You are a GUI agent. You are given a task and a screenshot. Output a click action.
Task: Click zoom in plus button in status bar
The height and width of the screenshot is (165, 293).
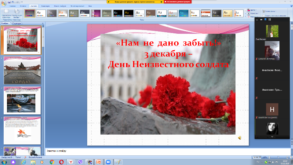[x=288, y=157]
